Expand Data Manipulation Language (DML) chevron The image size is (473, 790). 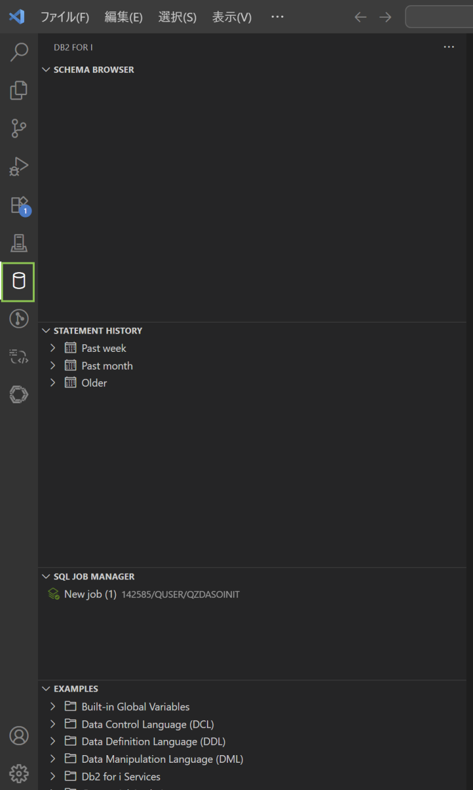[53, 759]
